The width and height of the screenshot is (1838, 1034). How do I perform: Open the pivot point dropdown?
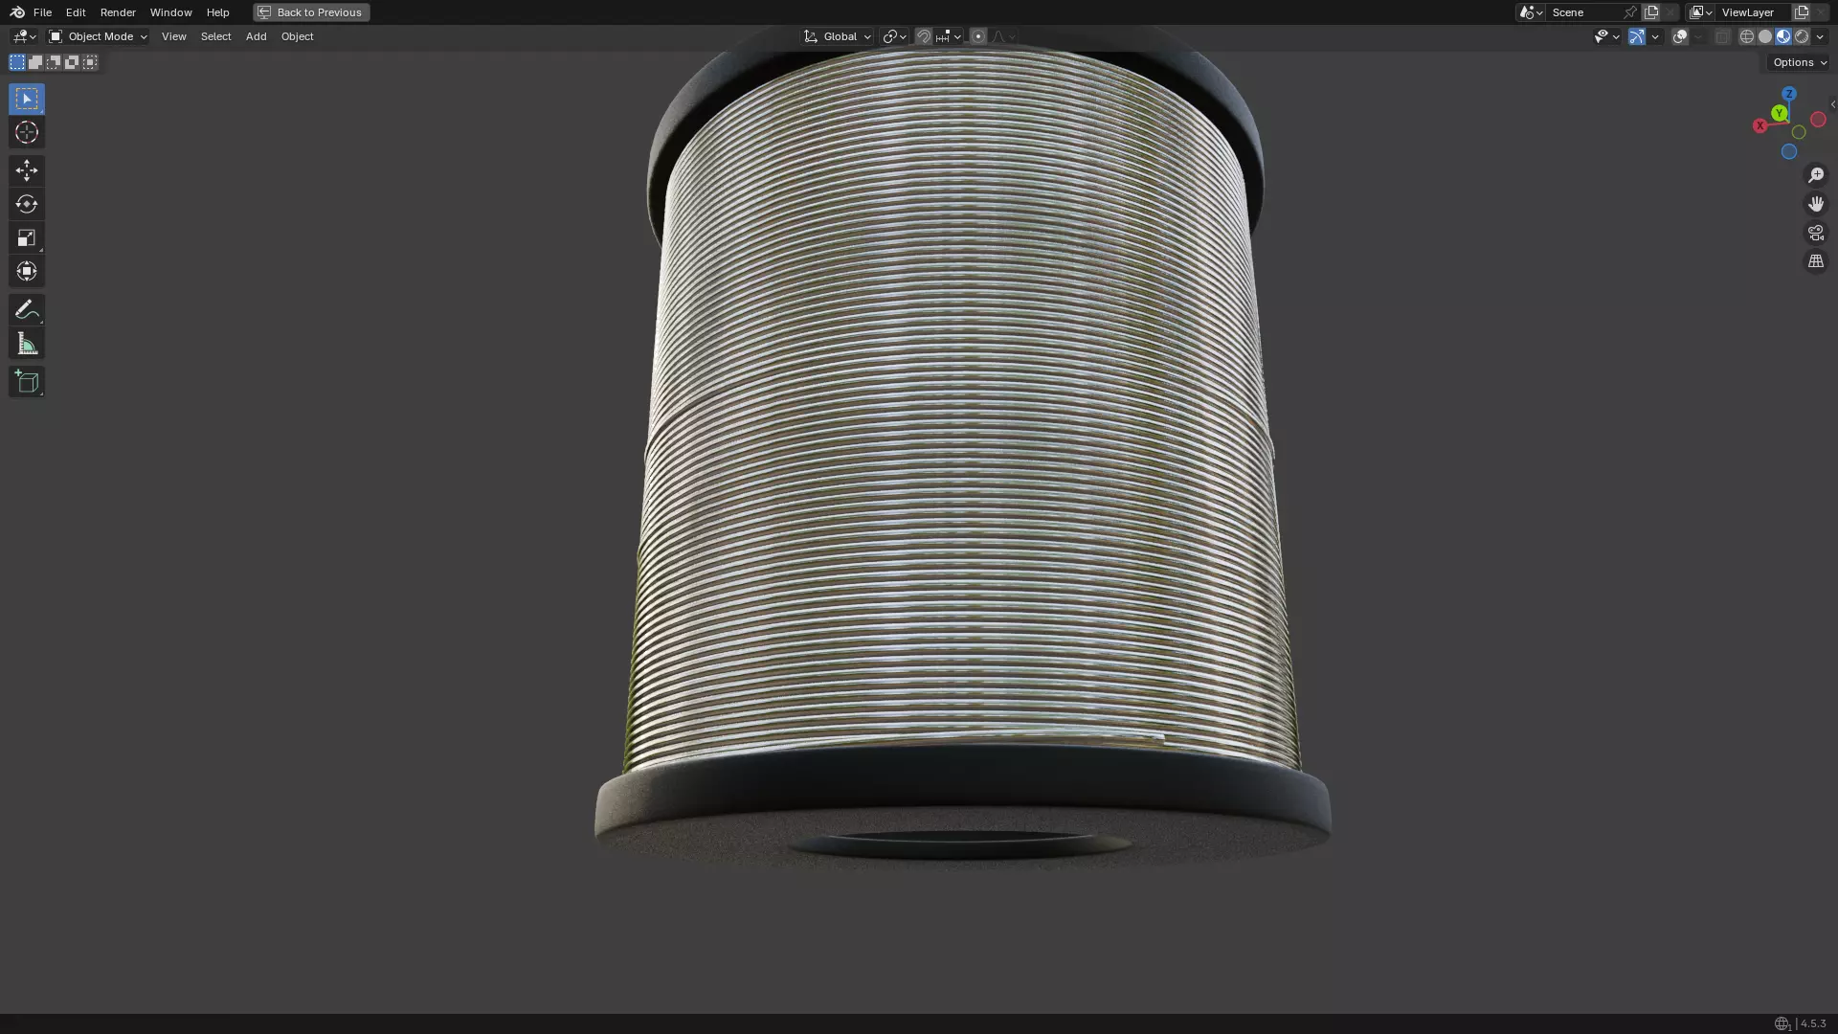tap(894, 36)
